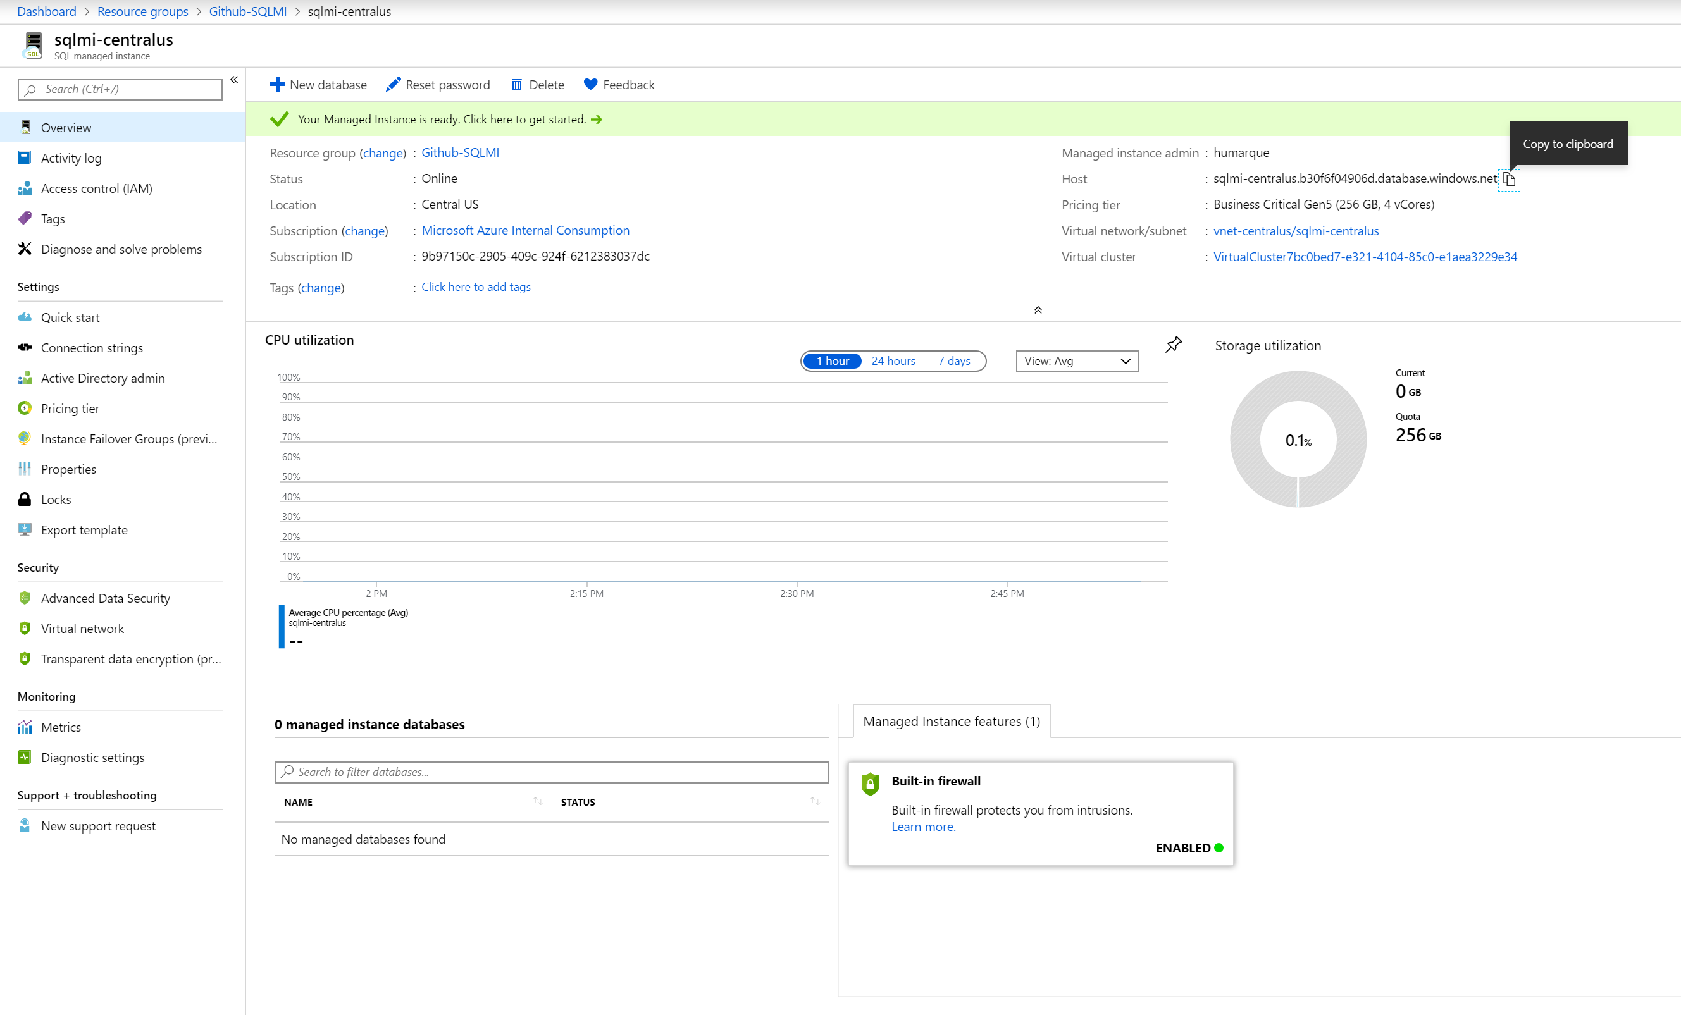Click the Overview sidebar icon
Image resolution: width=1681 pixels, height=1015 pixels.
point(25,128)
